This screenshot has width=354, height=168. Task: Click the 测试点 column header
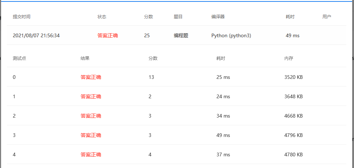pos(19,58)
